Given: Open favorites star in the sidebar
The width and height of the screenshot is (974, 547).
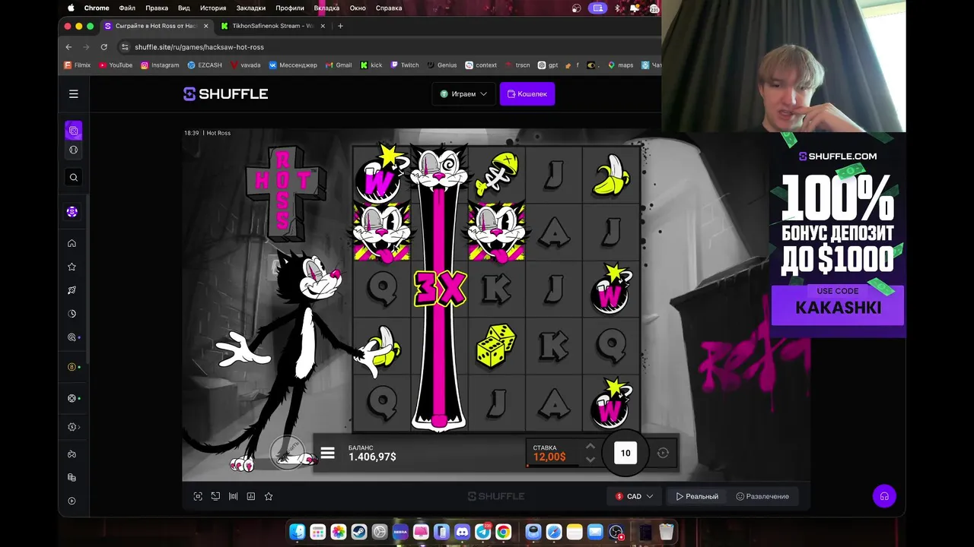Looking at the screenshot, I should [x=72, y=267].
